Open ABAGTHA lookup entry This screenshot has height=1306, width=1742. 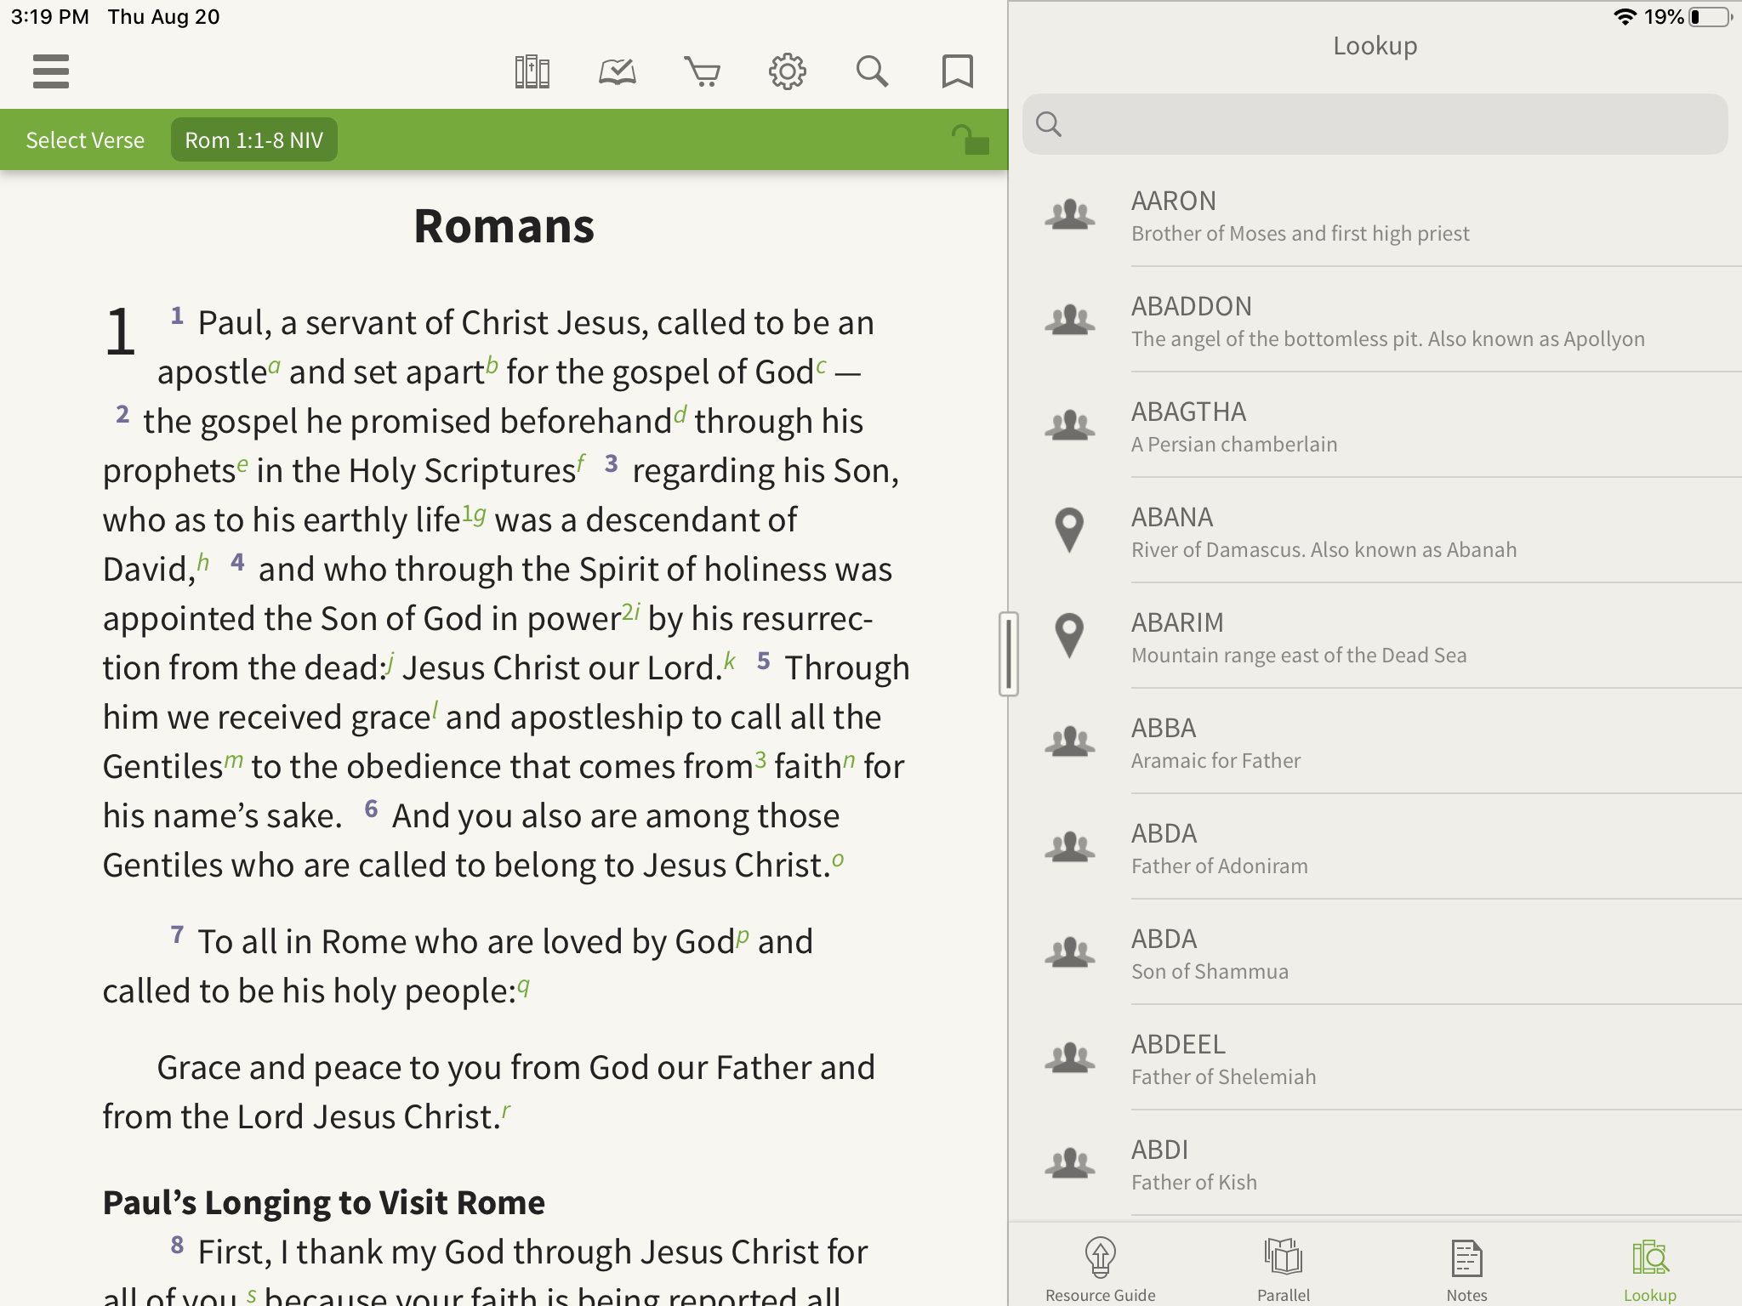point(1375,426)
